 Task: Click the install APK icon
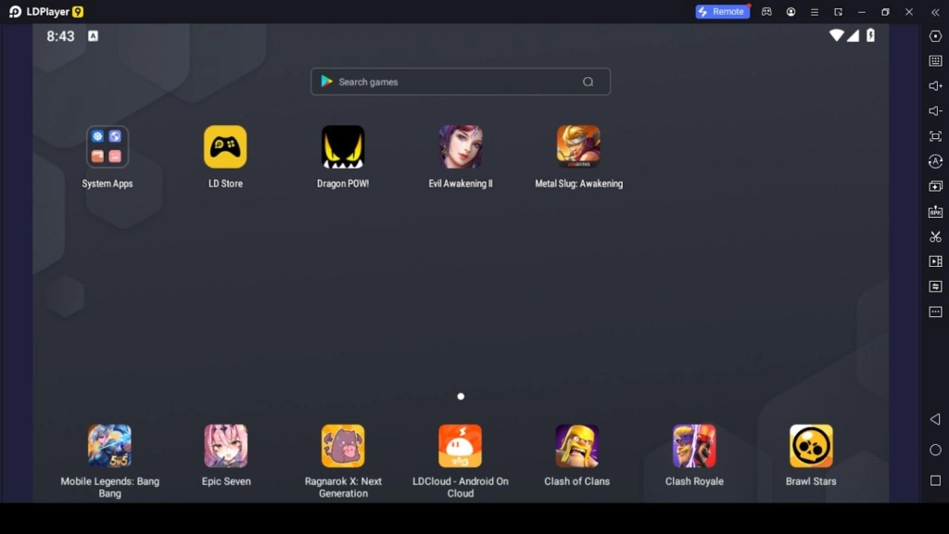935,211
